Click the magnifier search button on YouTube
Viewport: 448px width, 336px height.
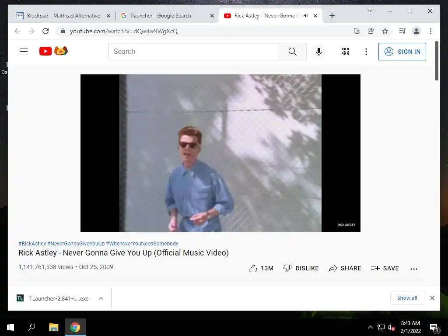(x=293, y=52)
